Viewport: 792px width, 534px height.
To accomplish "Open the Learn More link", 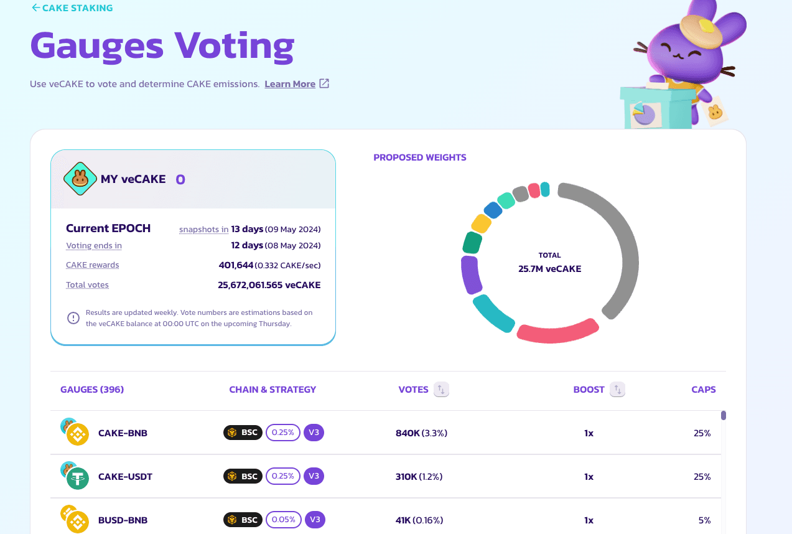I will point(290,84).
